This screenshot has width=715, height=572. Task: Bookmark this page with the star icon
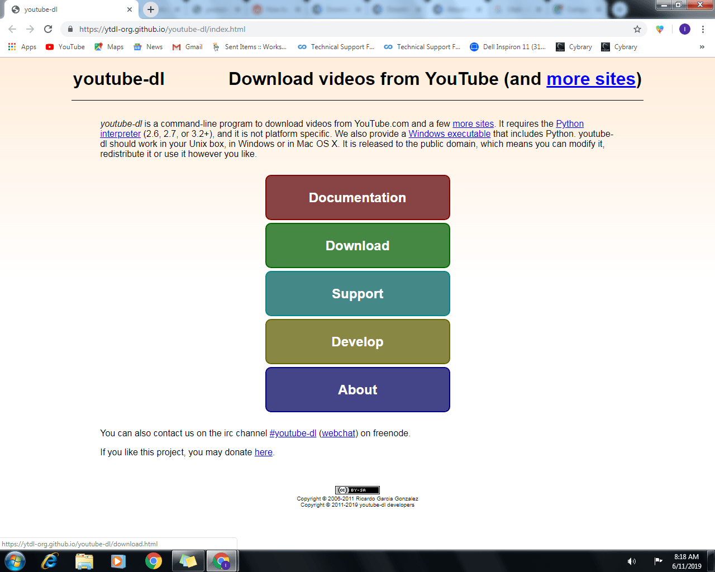coord(637,29)
